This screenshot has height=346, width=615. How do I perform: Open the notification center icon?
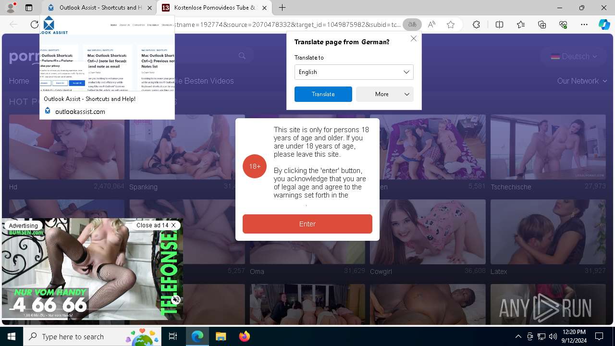click(599, 336)
